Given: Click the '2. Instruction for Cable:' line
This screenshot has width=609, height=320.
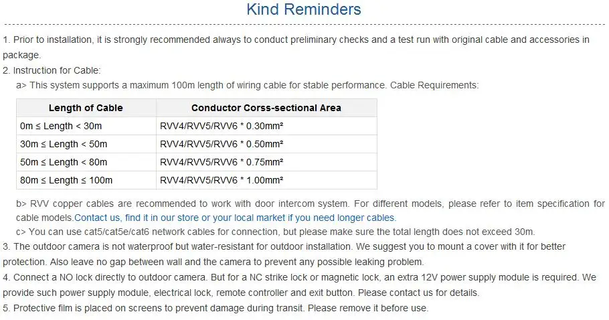Looking at the screenshot, I should click(52, 70).
